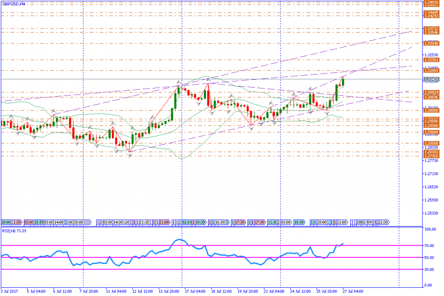
Task: Click the RSI 70.00 level label
Action: [430, 246]
